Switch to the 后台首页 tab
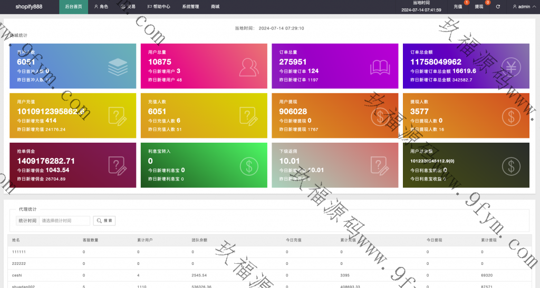 (x=73, y=7)
